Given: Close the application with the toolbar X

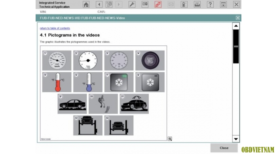Looking at the screenshot, I should 236,4.
